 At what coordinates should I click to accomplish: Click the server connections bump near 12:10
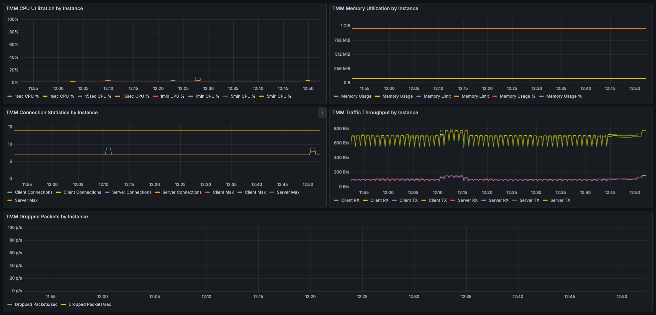tap(108, 151)
